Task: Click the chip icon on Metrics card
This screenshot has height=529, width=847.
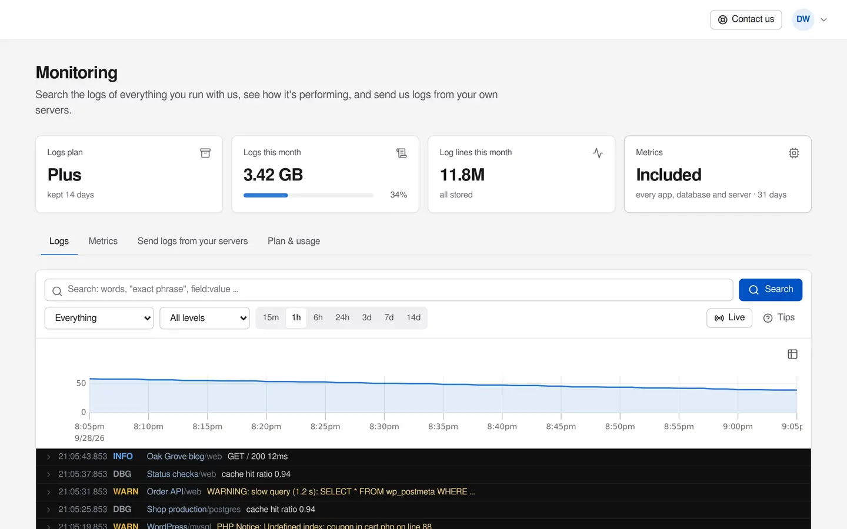Action: (x=794, y=153)
